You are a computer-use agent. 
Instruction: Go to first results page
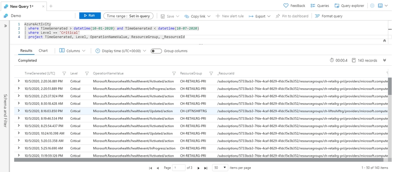click(150, 168)
